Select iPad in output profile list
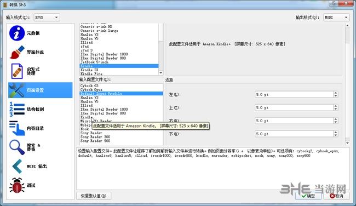356x206 pixels. click(x=119, y=47)
